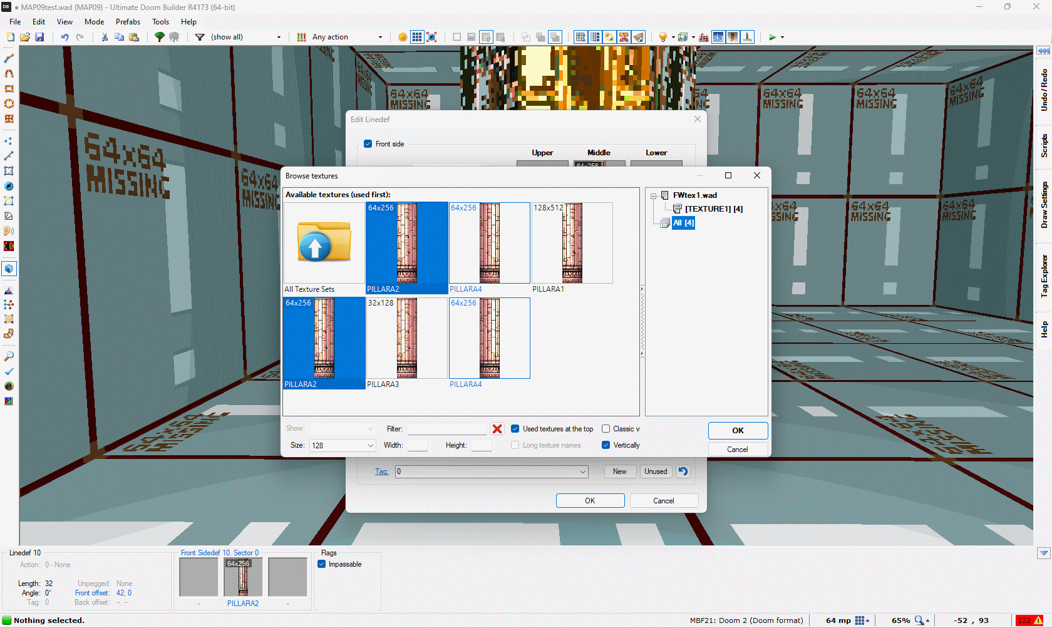Toggle the Sky rendering icon
Image resolution: width=1052 pixels, height=628 pixels.
(x=718, y=37)
